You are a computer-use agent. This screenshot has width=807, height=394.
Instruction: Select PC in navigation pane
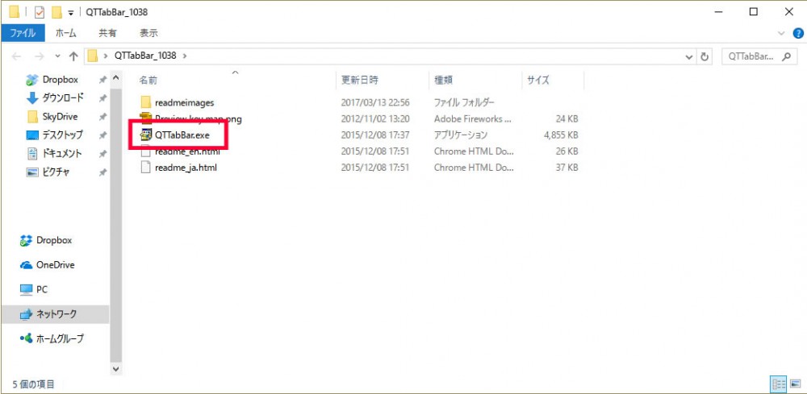point(42,290)
